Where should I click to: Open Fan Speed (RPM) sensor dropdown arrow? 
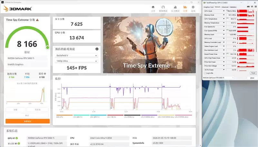click(x=224, y=31)
